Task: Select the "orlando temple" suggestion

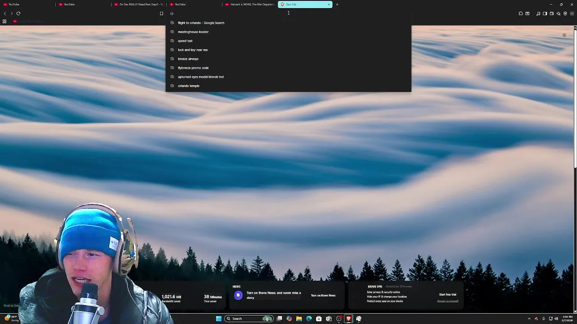Action: pos(288,85)
